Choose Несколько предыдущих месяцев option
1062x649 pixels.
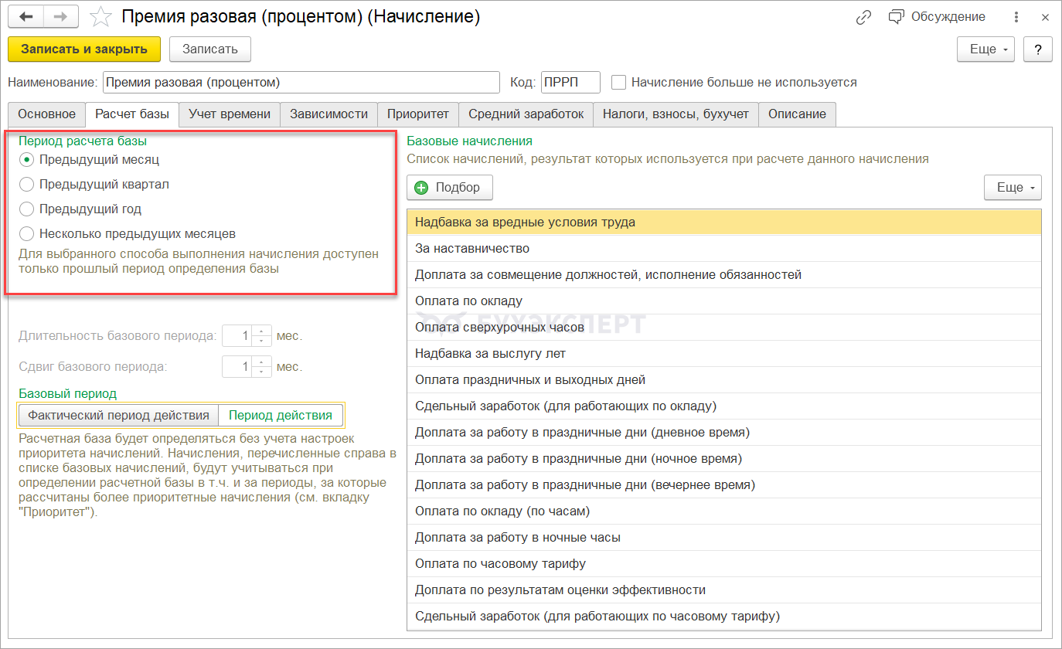pyautogui.click(x=27, y=233)
